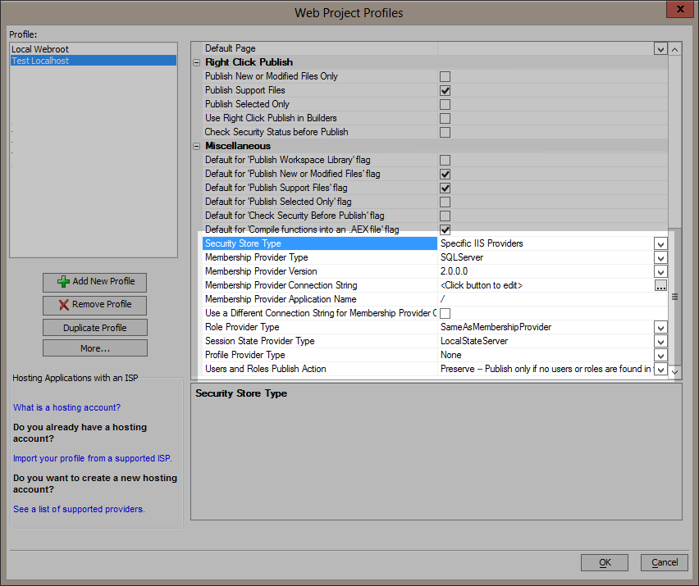Open Membership Provider Version dropdown

(x=660, y=271)
